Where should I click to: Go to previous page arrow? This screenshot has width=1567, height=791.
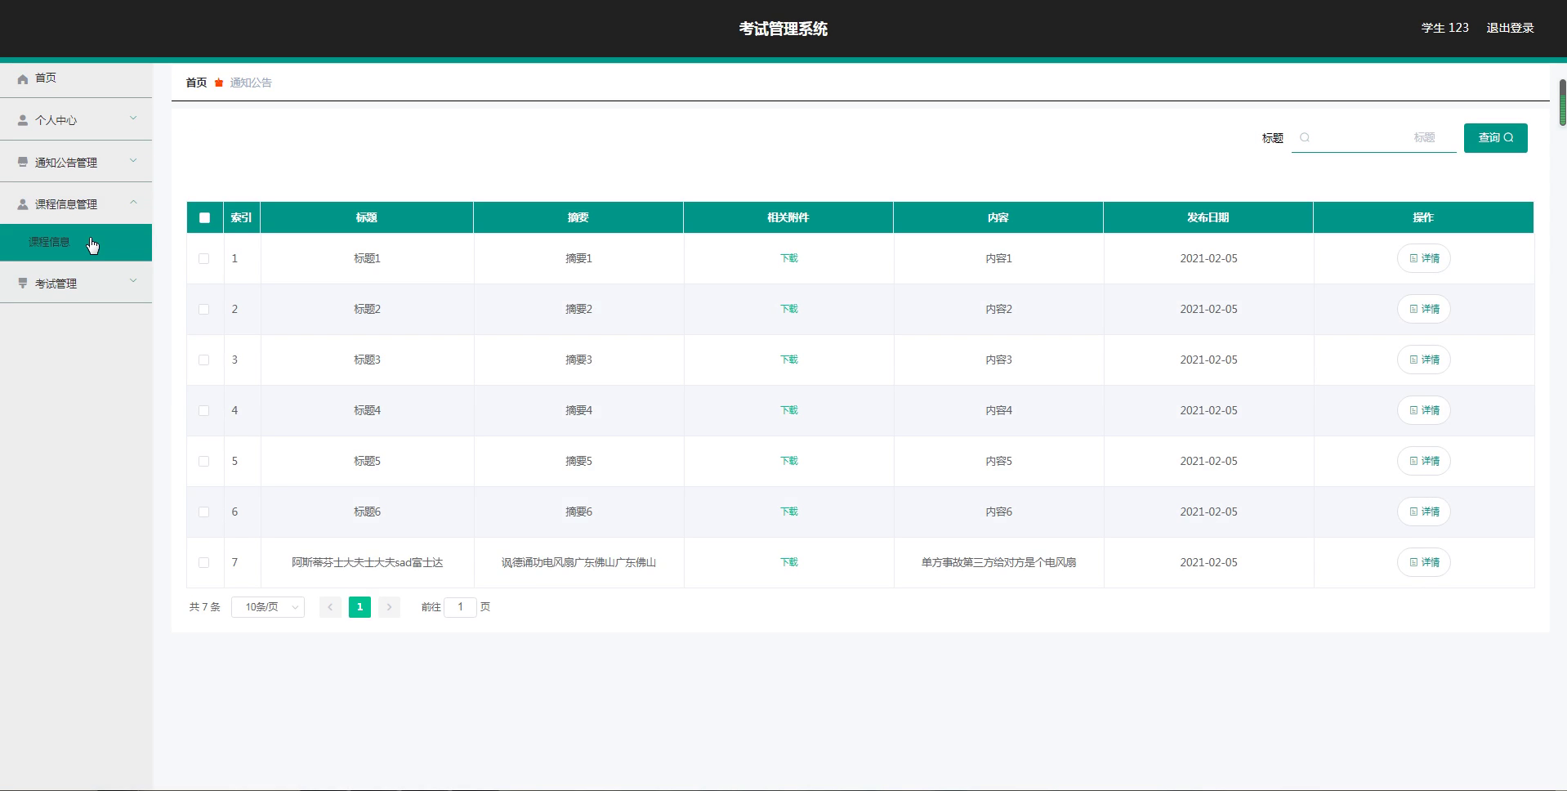coord(330,607)
